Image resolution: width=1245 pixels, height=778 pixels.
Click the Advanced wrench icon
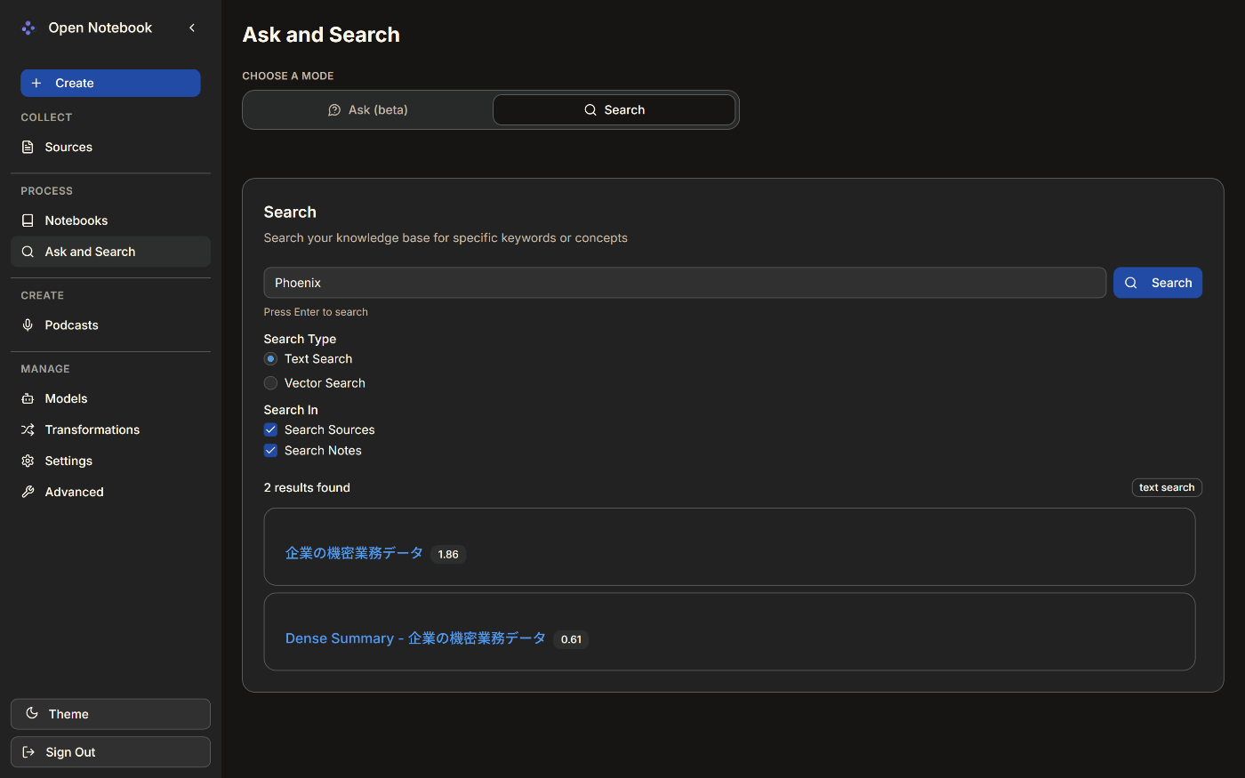click(28, 493)
